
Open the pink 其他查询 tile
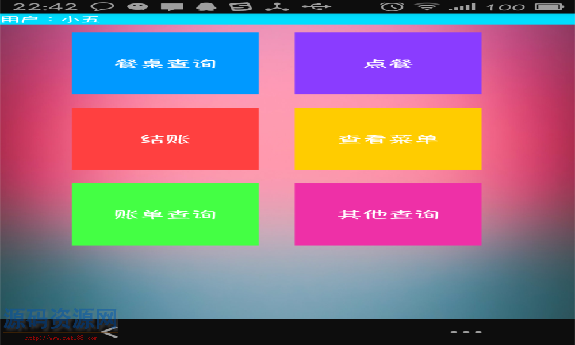pyautogui.click(x=388, y=214)
